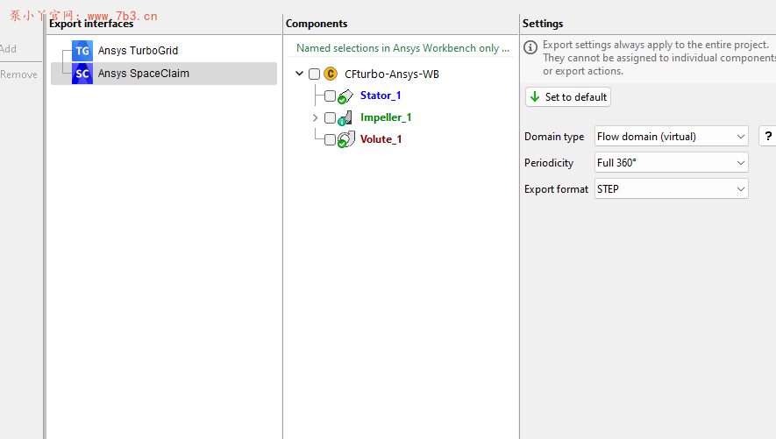Open the Periodicity dropdown
The image size is (776, 439).
671,163
